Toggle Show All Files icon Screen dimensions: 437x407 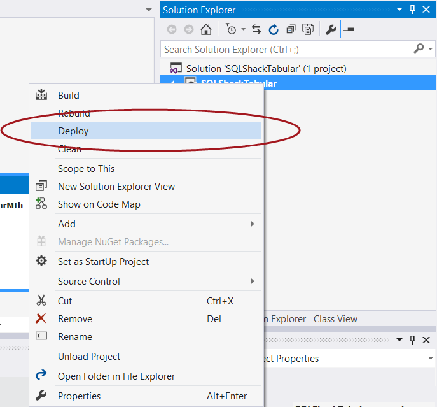click(308, 29)
